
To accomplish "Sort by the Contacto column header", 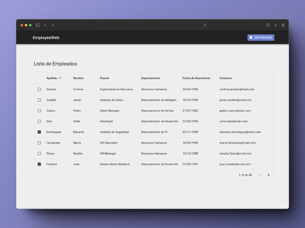I will 226,78.
